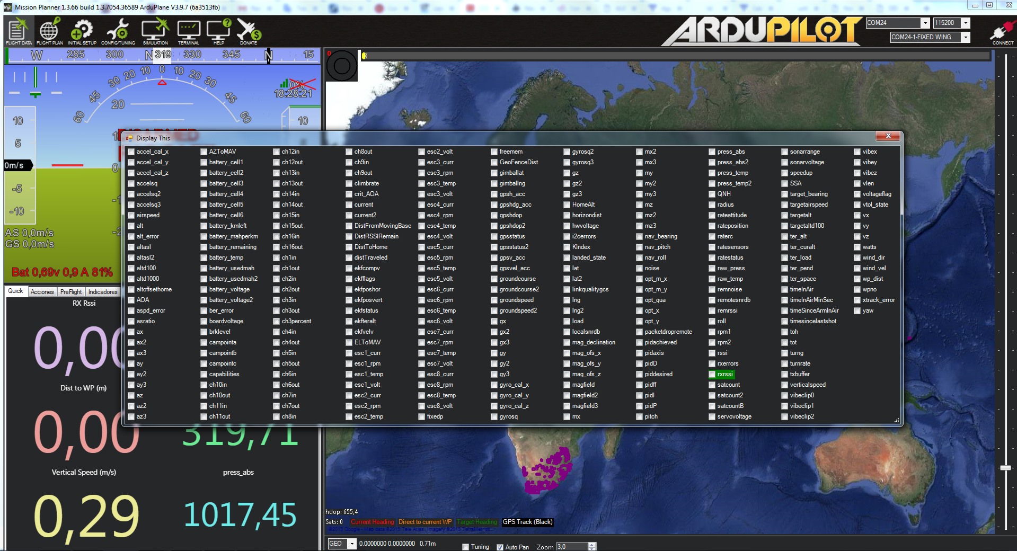Viewport: 1017px width, 551px height.
Task: Click the map zoom slider handle
Action: tap(1005, 468)
